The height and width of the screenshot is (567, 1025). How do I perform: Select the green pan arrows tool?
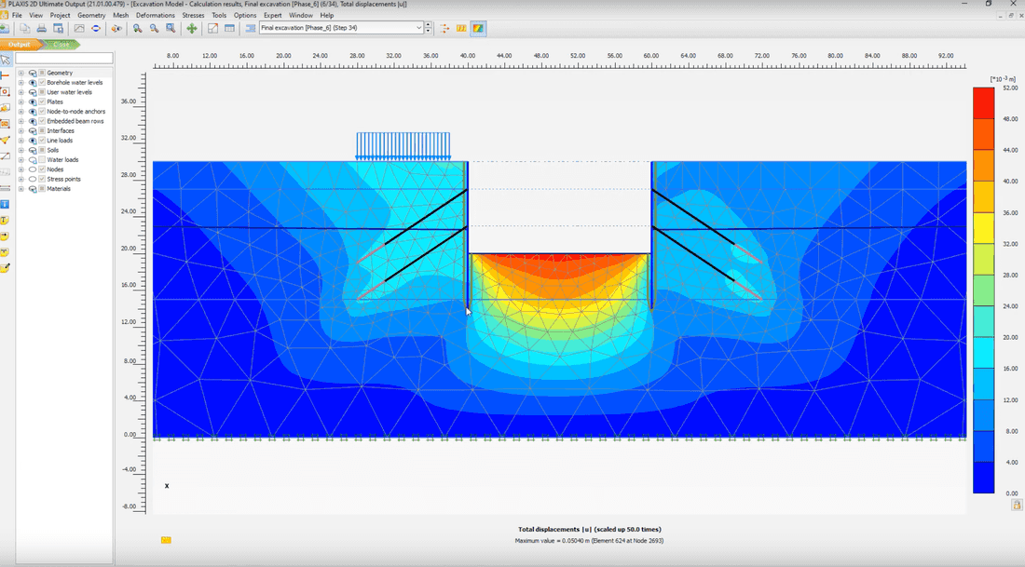192,28
